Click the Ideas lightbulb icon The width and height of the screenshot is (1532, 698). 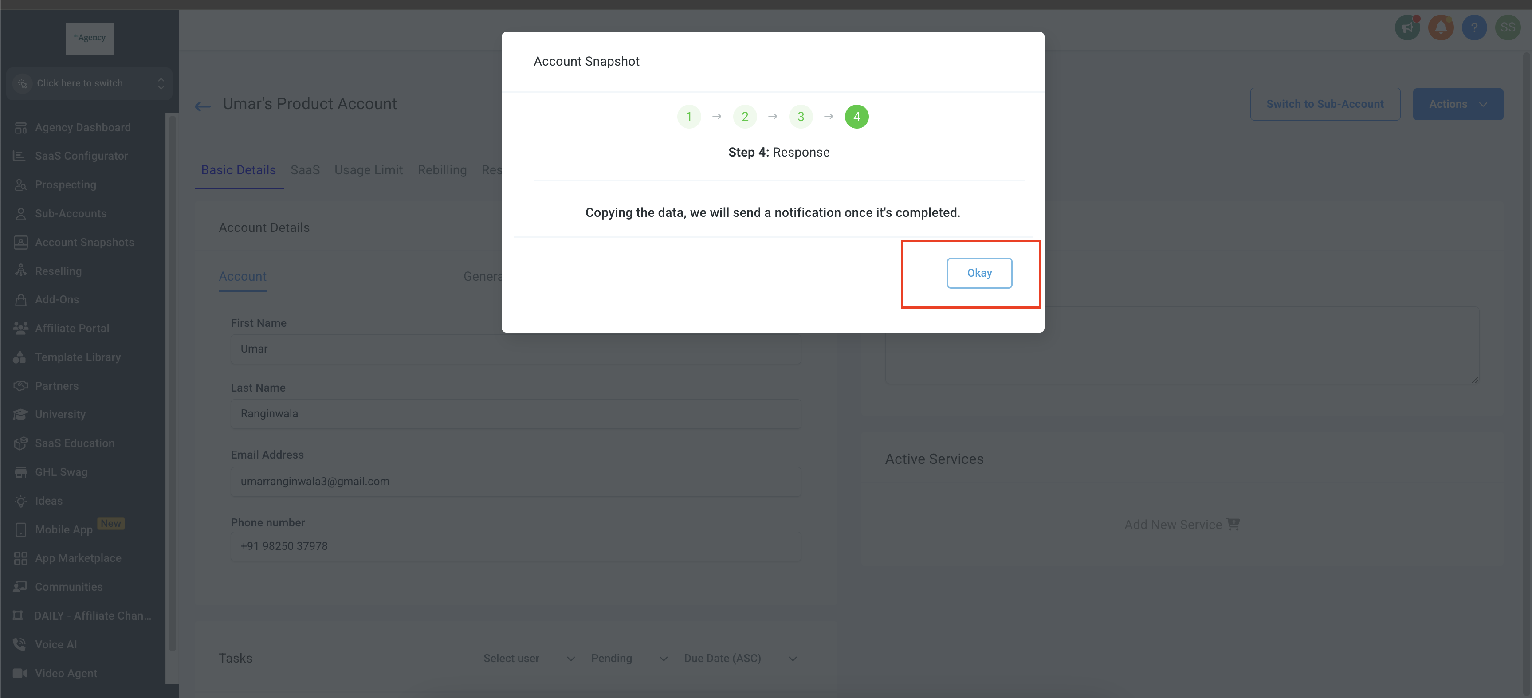click(20, 501)
